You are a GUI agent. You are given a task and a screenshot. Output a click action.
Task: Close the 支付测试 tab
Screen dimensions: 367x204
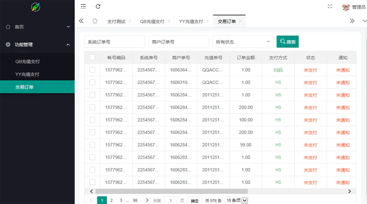[130, 21]
